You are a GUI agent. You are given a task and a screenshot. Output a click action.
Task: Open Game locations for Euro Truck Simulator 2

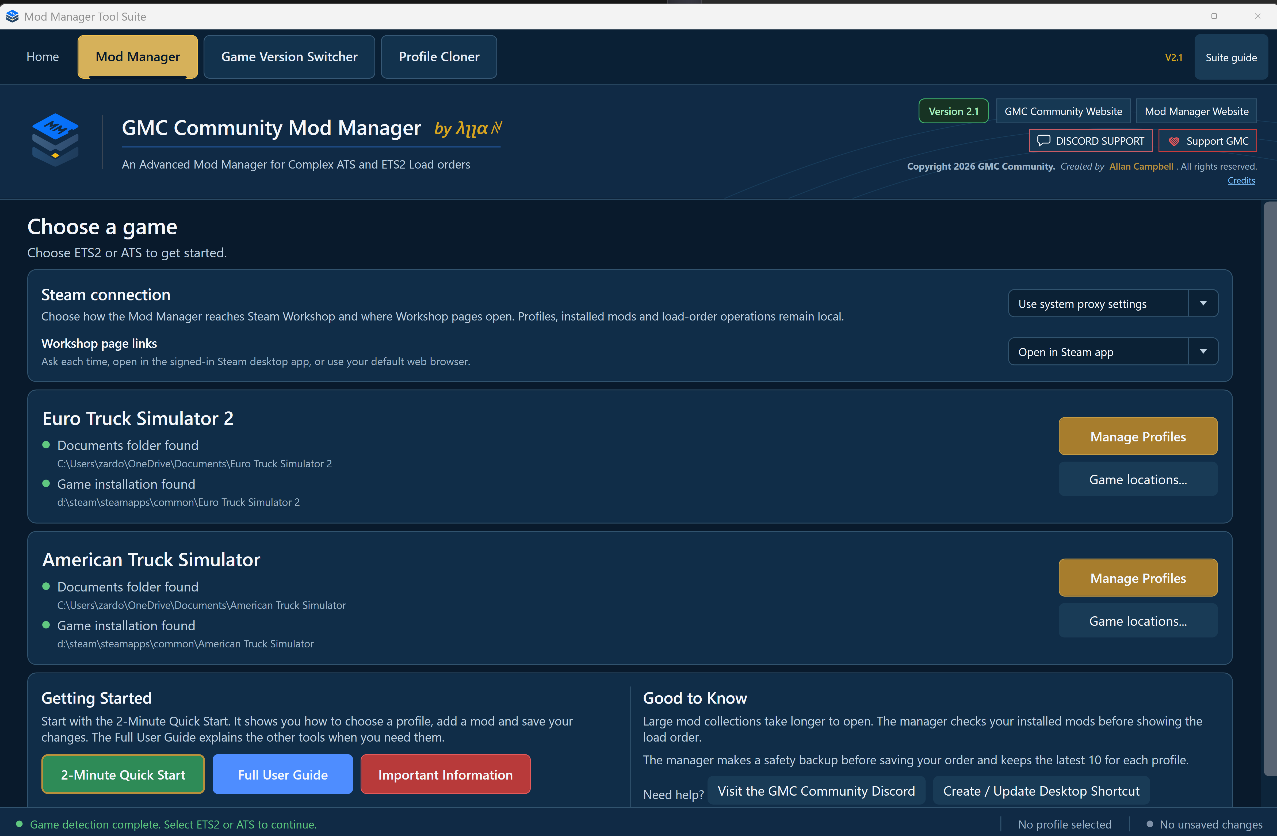click(1137, 479)
